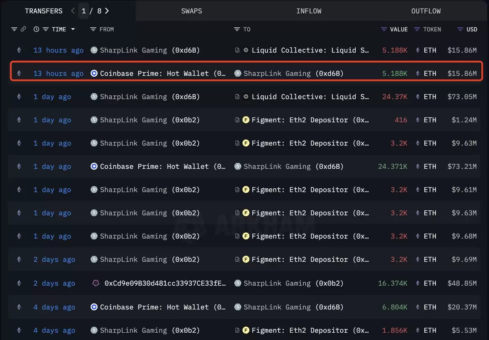Click the USD amount $73.21M
Image resolution: width=489 pixels, height=340 pixels.
tap(462, 166)
